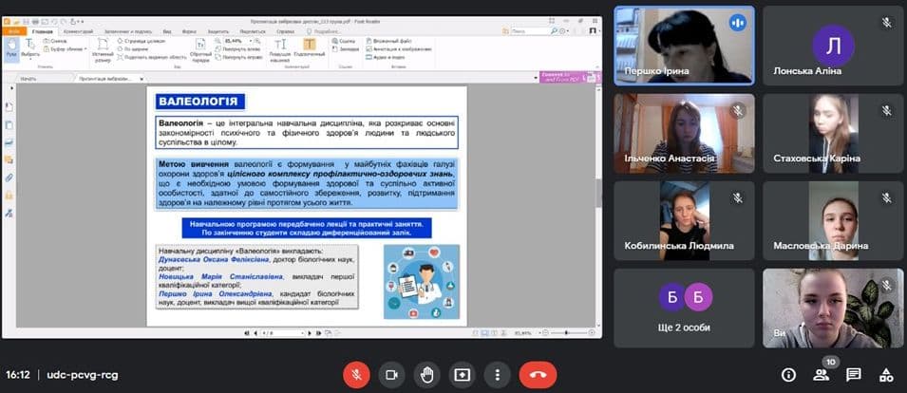Go to previous page in Foxit status bar
The height and width of the screenshot is (393, 907).
(x=255, y=333)
